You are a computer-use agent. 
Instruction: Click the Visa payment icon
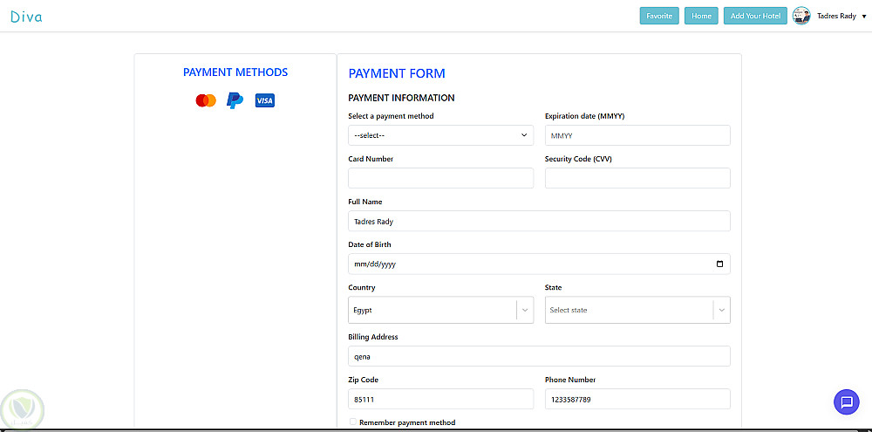265,100
